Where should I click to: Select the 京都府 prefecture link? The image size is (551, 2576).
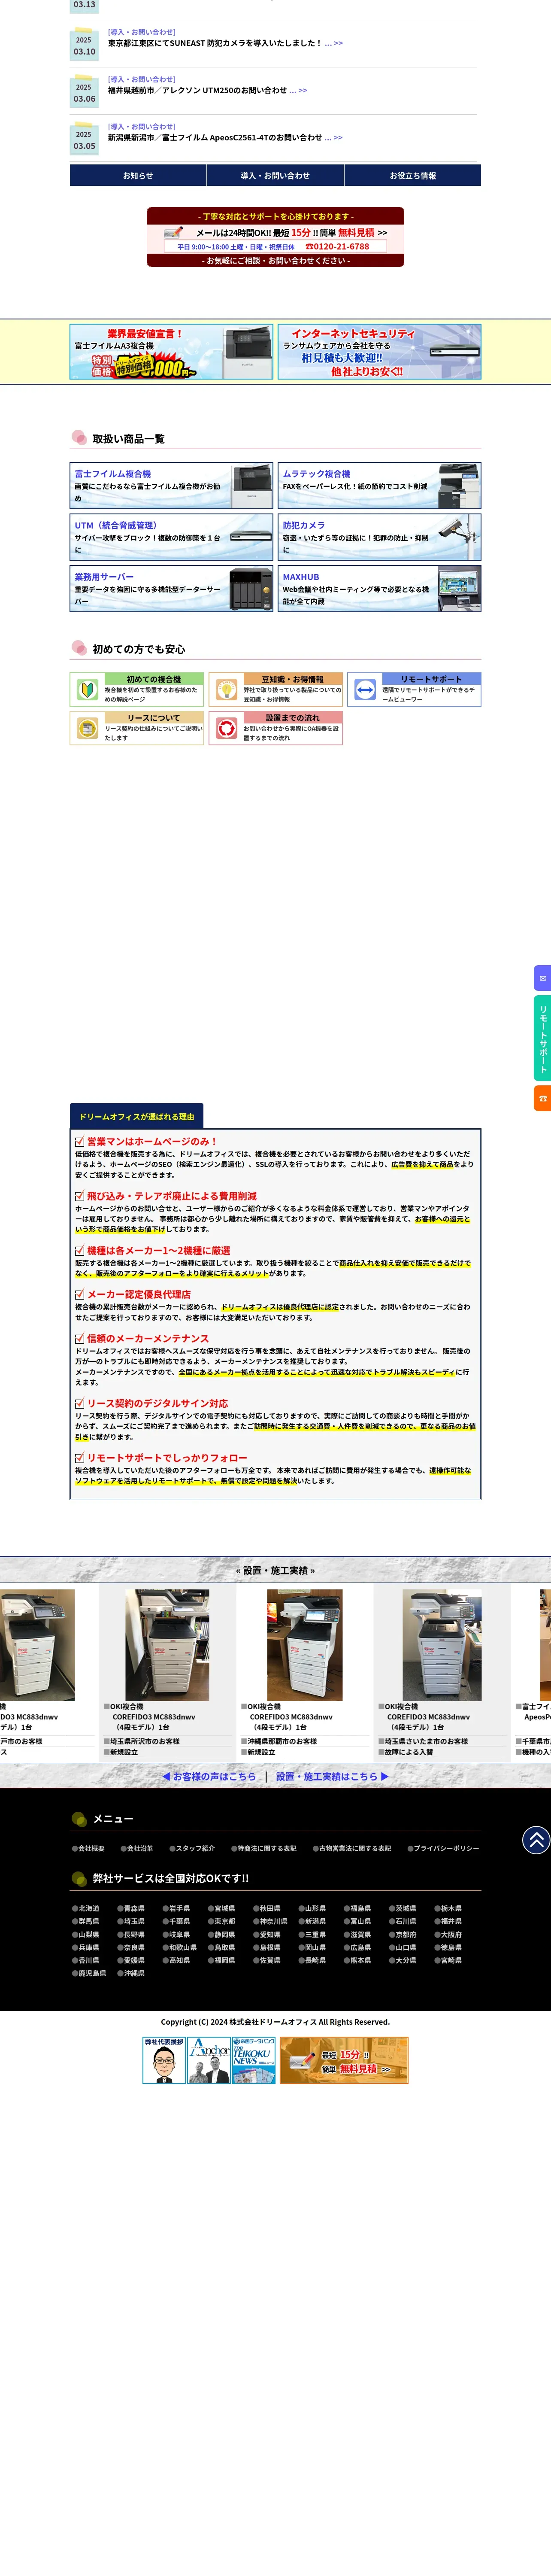pyautogui.click(x=403, y=1934)
